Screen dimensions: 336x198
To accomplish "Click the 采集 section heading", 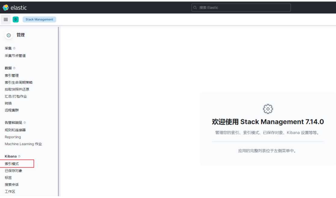I will point(8,48).
